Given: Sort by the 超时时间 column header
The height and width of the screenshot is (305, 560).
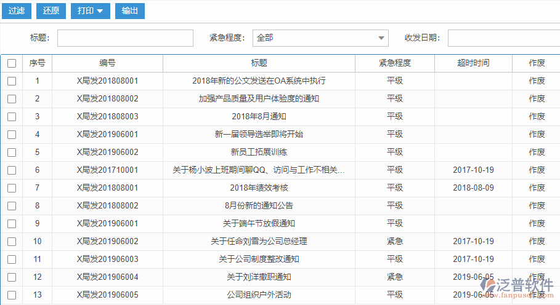Looking at the screenshot, I should (473, 63).
